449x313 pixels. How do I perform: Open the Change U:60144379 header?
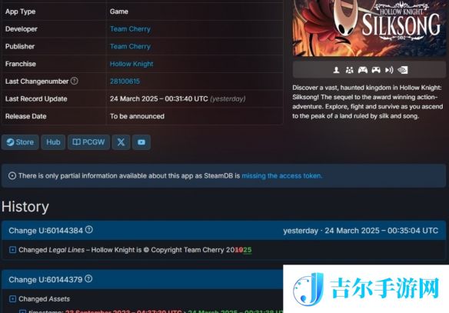click(x=142, y=279)
